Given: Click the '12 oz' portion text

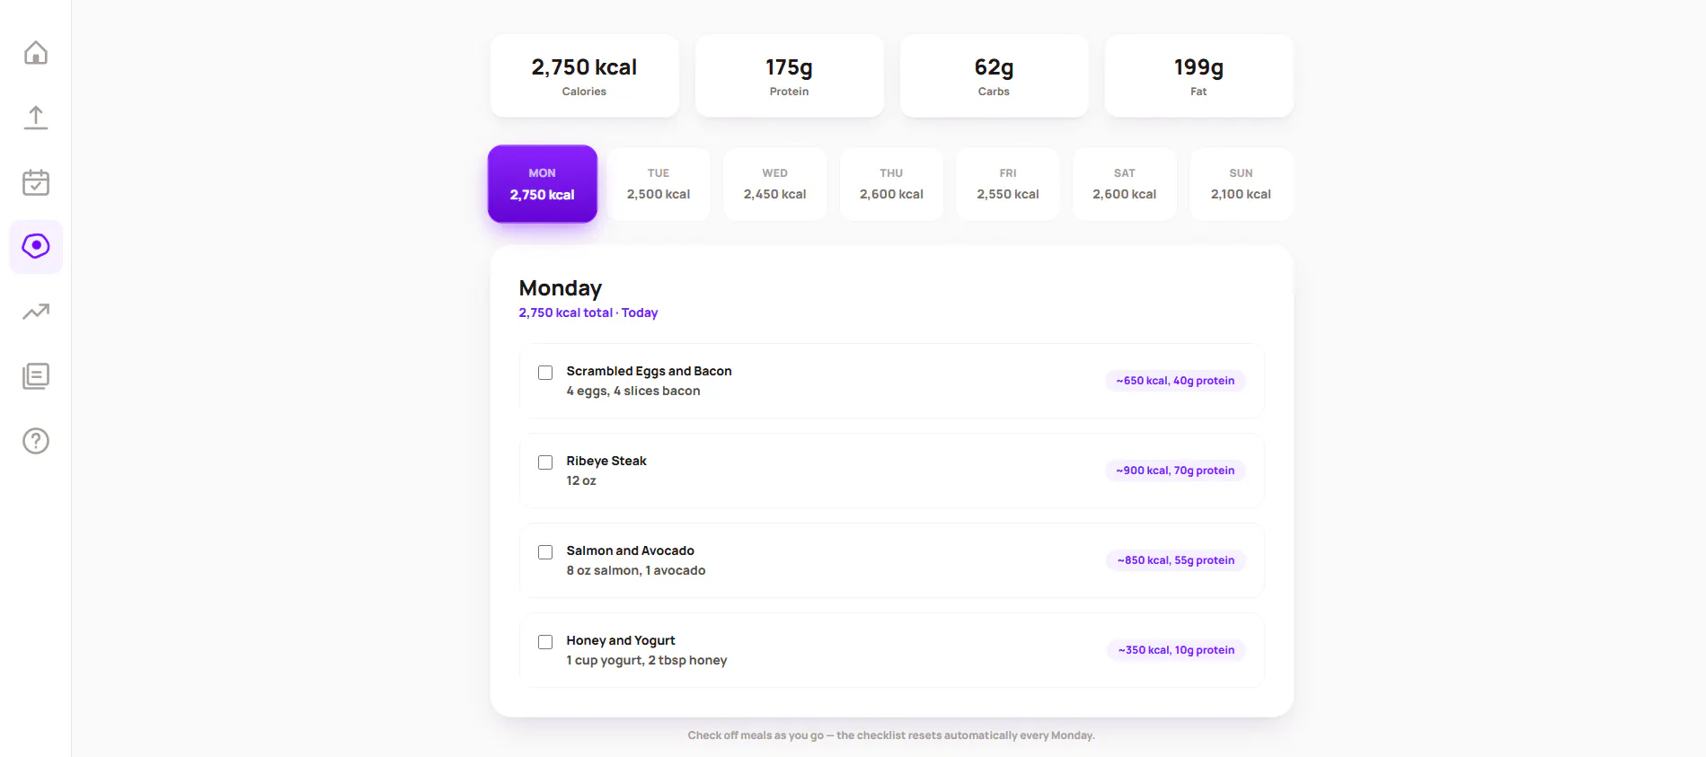Looking at the screenshot, I should coord(581,480).
